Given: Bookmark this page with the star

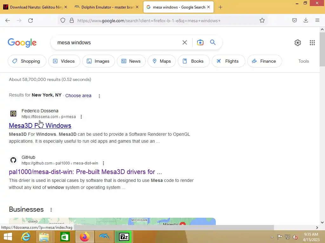Looking at the screenshot, I should coord(262,20).
